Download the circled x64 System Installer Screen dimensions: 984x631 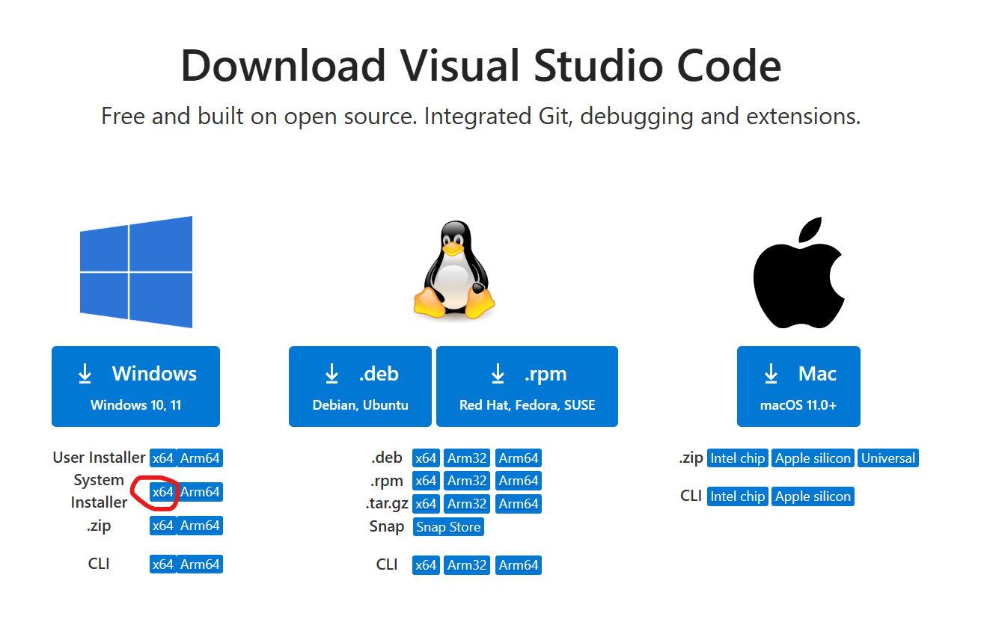(x=162, y=492)
